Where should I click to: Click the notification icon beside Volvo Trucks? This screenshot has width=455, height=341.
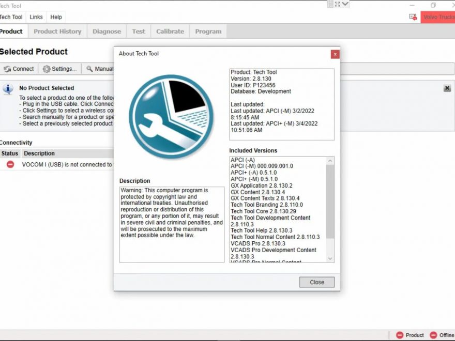413,17
